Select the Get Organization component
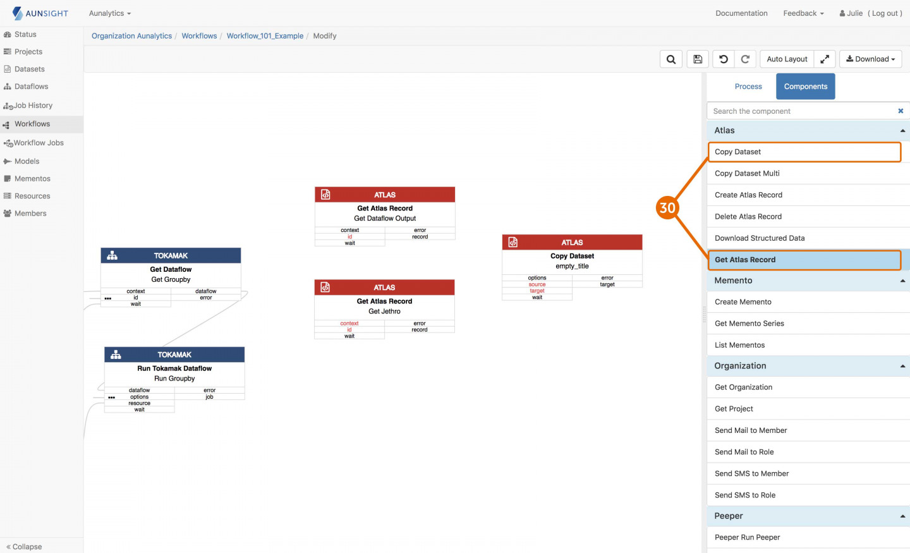 (808, 387)
